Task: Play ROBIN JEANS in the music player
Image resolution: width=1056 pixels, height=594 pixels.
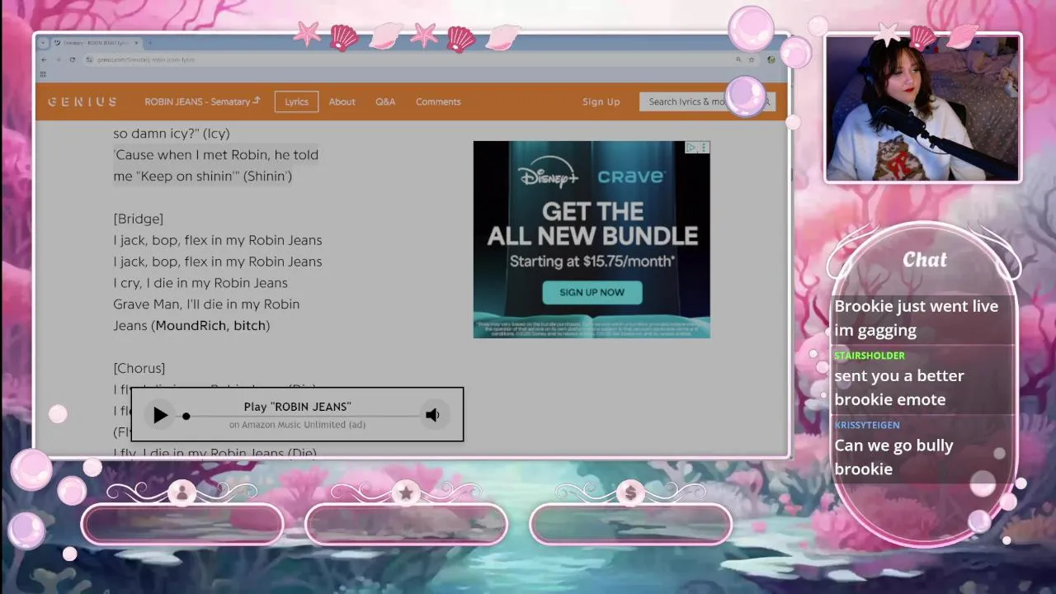Action: 160,415
